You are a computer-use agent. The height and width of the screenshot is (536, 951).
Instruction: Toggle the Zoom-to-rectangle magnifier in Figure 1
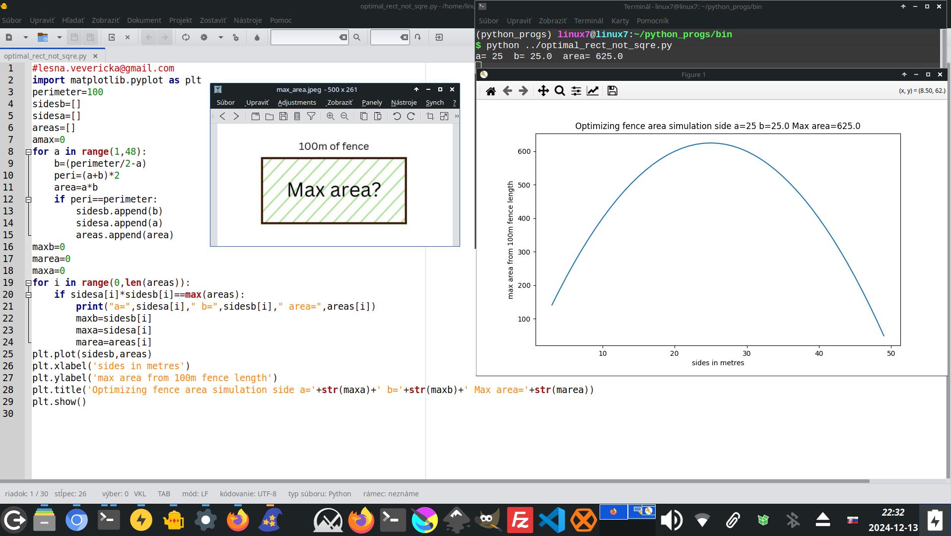559,91
